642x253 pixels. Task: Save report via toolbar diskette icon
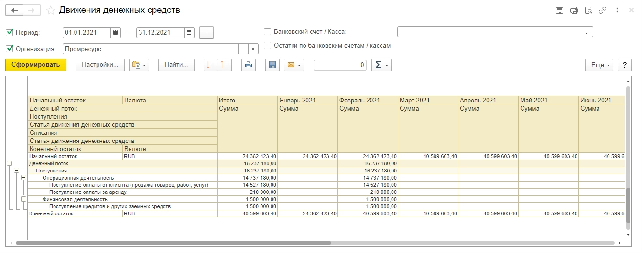pos(272,65)
